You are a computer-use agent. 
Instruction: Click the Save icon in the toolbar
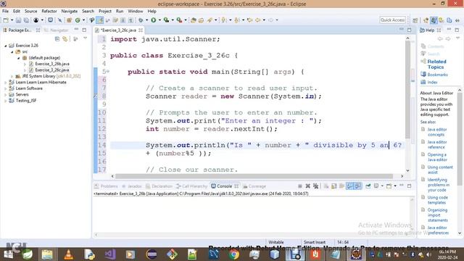(x=18, y=20)
